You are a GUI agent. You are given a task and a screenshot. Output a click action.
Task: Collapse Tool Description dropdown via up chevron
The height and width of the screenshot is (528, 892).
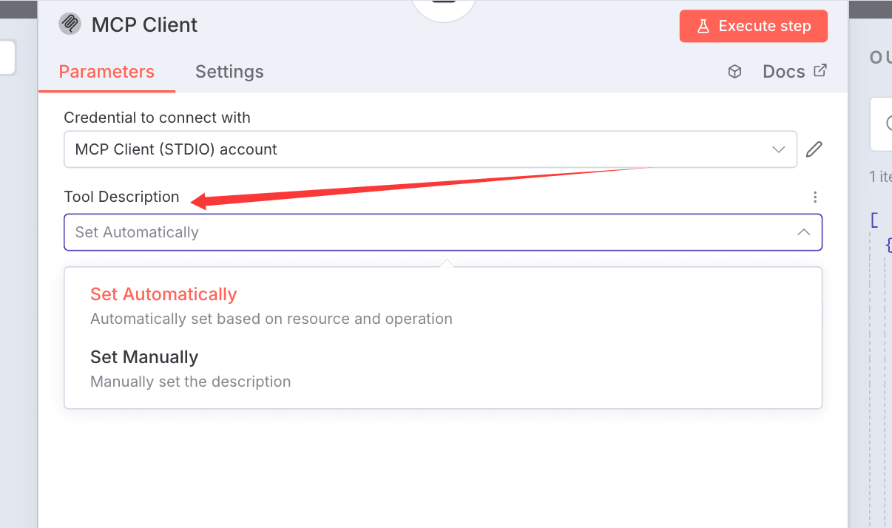tap(803, 232)
